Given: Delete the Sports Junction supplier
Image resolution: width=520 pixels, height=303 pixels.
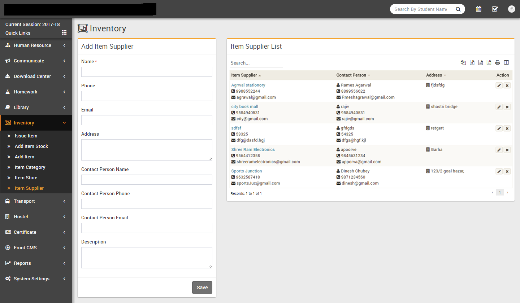Looking at the screenshot, I should tap(507, 171).
